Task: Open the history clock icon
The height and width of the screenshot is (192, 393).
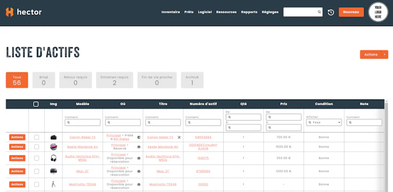Action: [x=331, y=12]
